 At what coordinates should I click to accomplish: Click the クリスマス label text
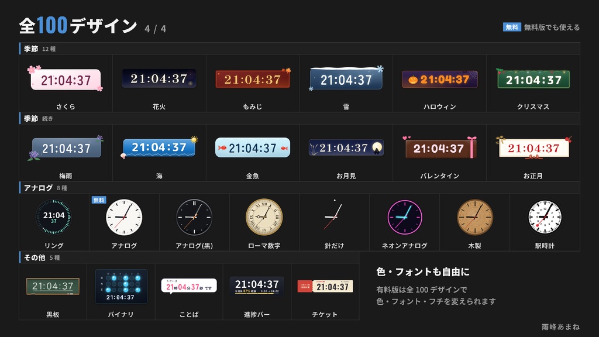(x=533, y=106)
